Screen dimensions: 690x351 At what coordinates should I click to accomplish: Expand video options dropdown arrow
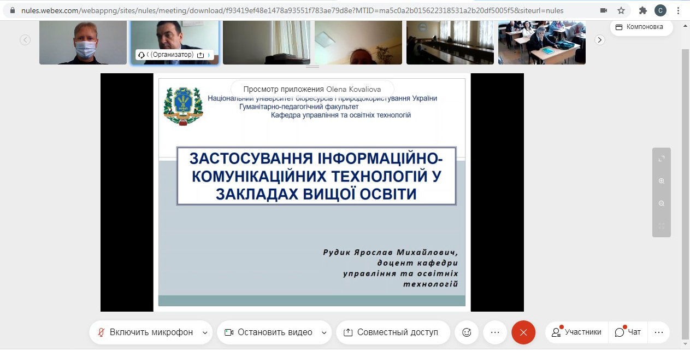coord(324,332)
